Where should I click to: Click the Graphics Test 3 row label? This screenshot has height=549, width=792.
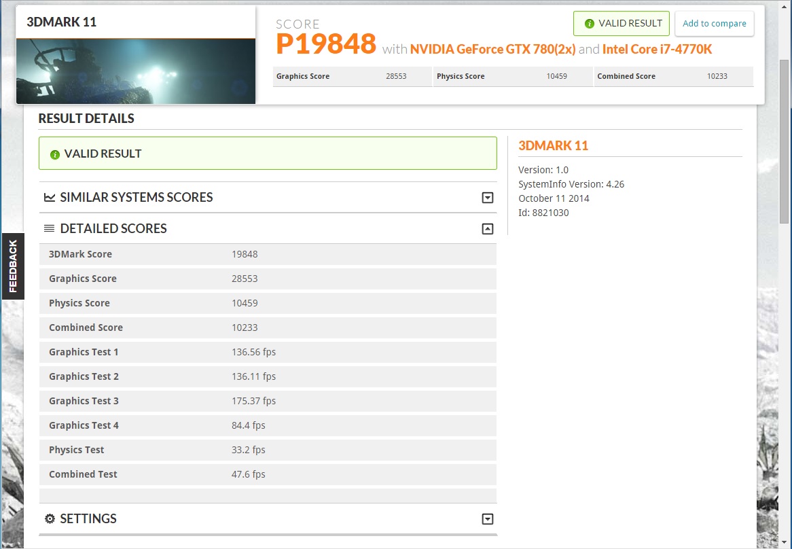point(84,401)
